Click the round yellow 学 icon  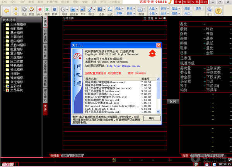pyautogui.click(x=218, y=11)
